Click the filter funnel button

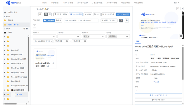(121, 20)
